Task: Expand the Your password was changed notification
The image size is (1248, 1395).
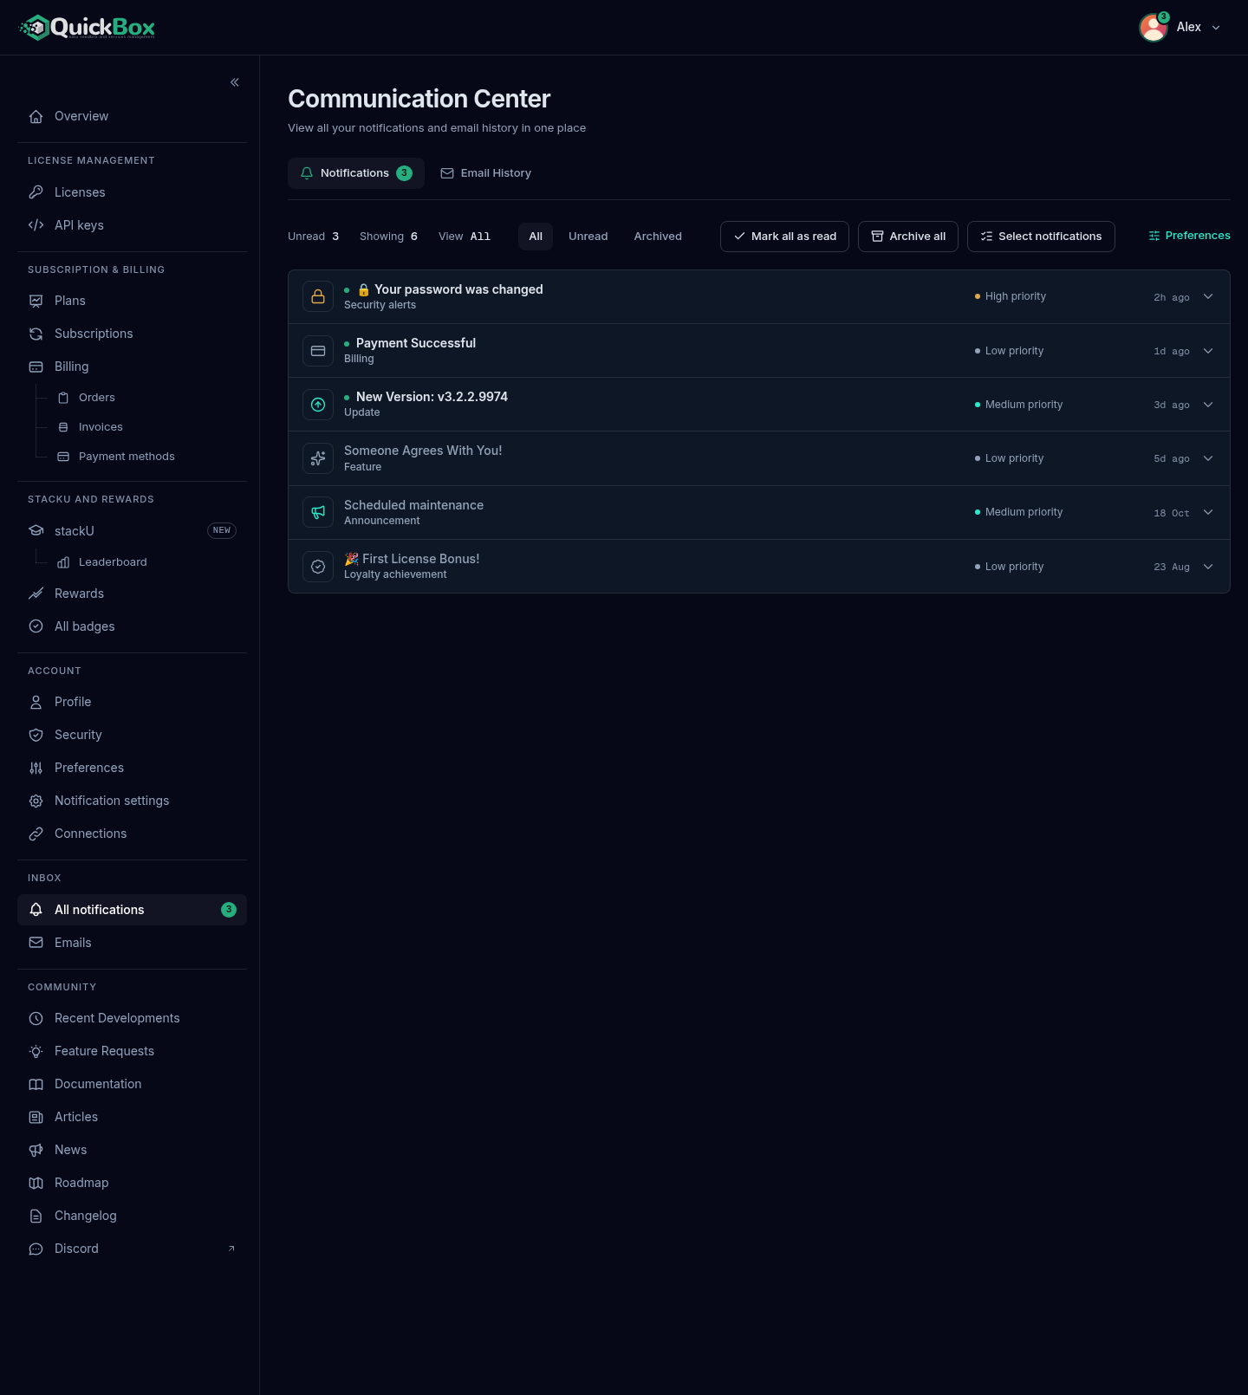Action: tap(1208, 296)
